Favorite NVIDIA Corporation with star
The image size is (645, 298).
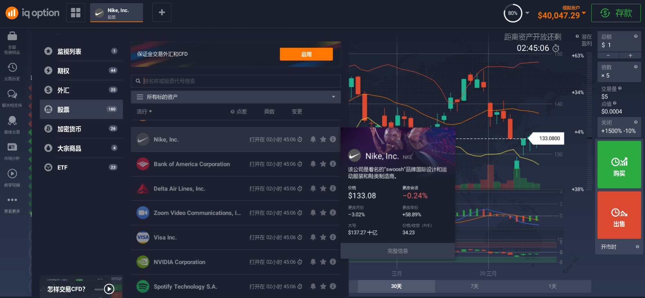tap(323, 262)
